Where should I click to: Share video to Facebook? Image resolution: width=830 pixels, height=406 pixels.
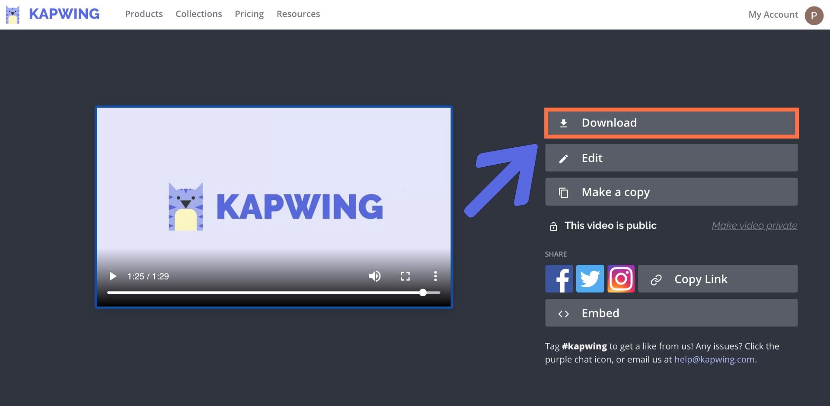pyautogui.click(x=559, y=279)
